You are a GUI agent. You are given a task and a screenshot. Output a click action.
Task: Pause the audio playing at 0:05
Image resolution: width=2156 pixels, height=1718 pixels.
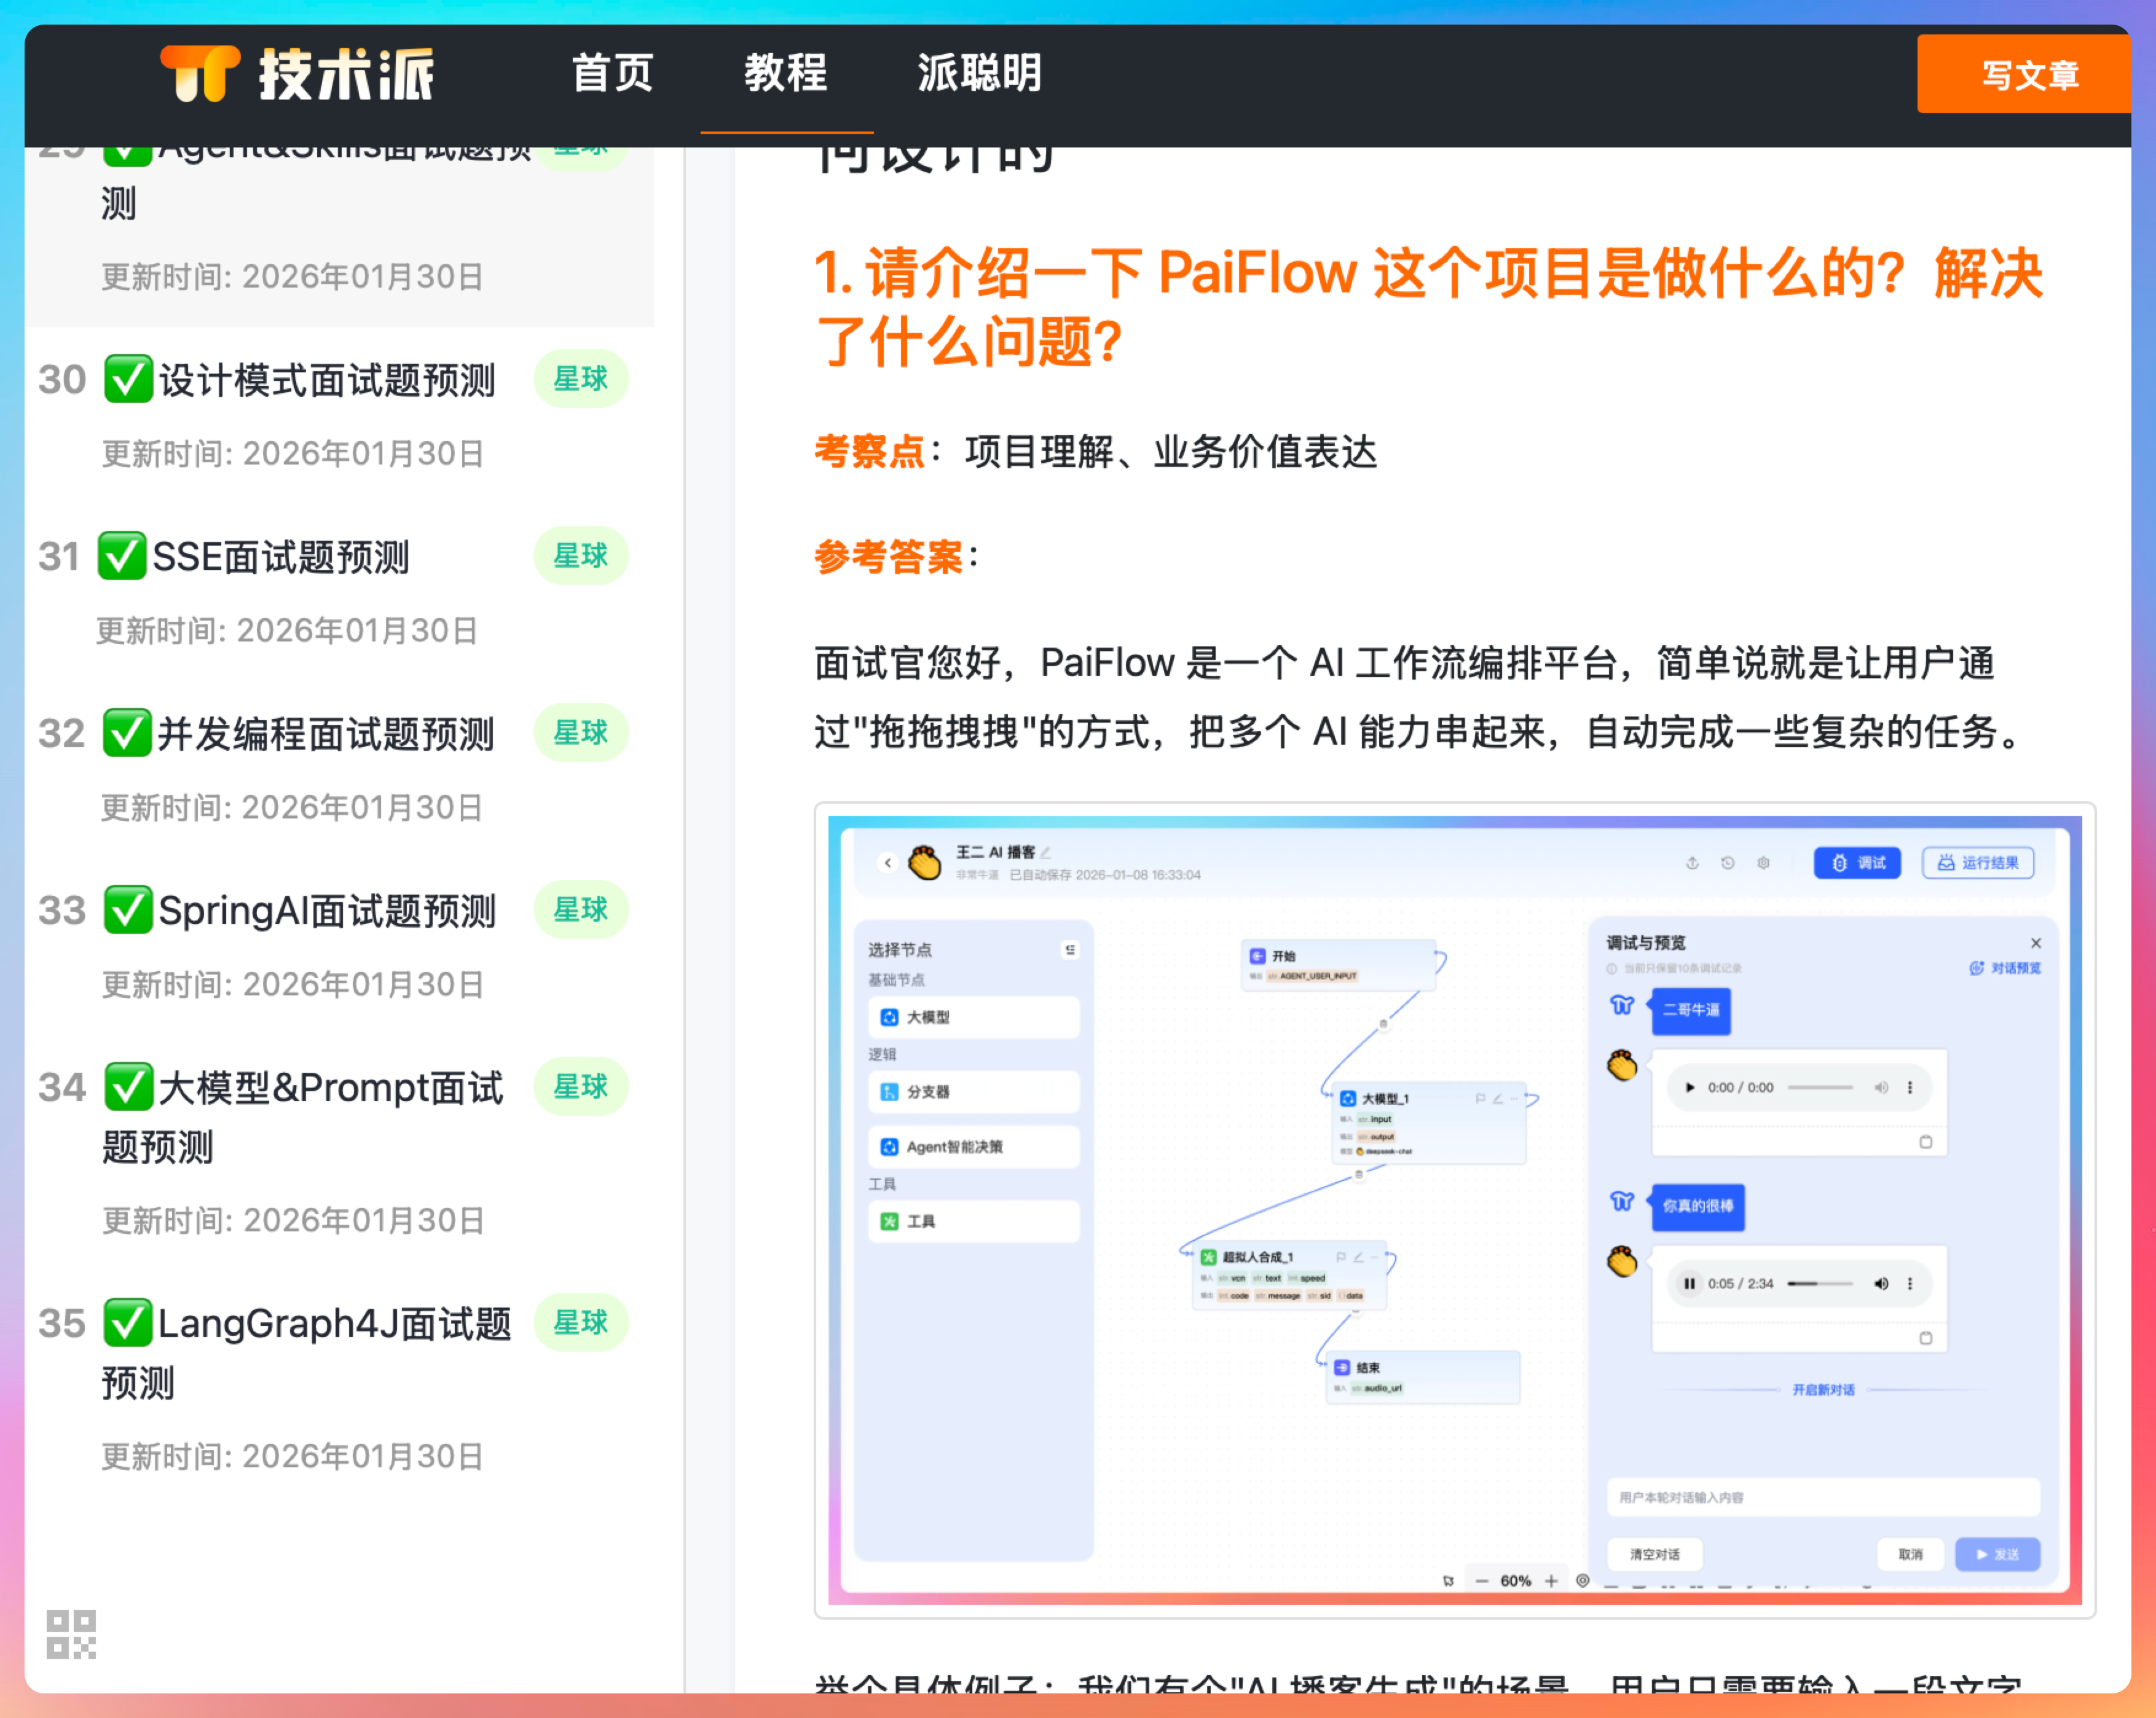pyautogui.click(x=1689, y=1284)
